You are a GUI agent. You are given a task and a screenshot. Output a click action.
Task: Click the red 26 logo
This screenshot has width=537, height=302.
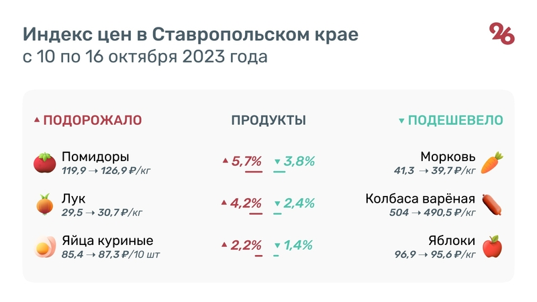[502, 34]
